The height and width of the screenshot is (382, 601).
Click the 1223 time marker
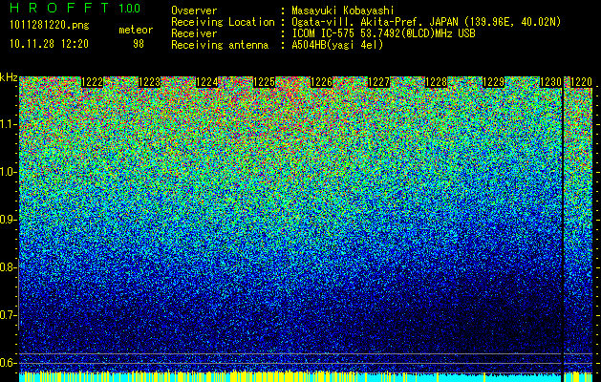(x=149, y=82)
